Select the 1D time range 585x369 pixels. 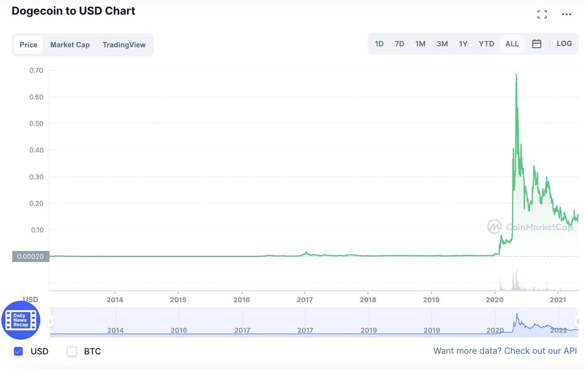379,44
